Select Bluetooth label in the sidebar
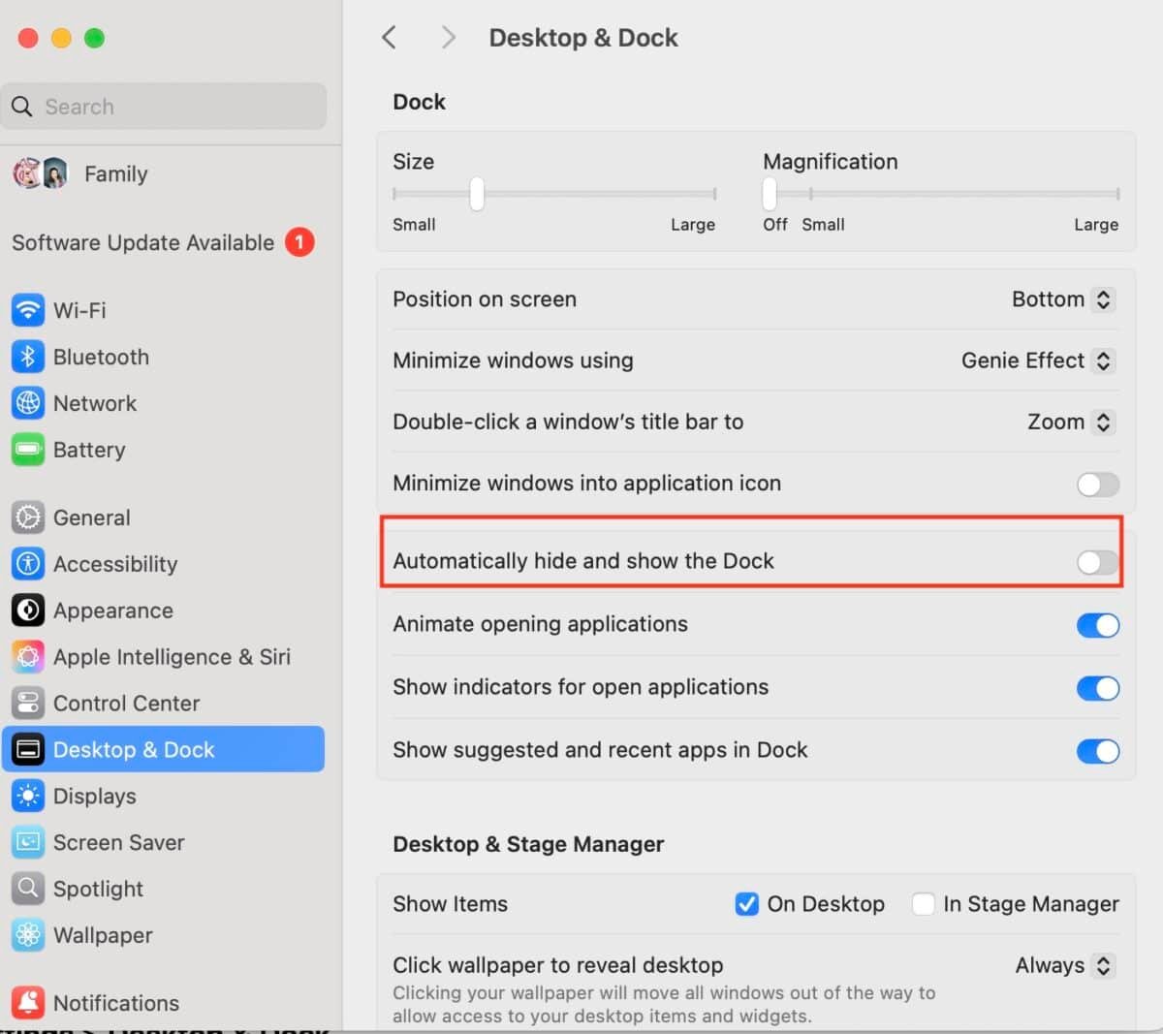Viewport: 1163px width, 1034px height. click(x=101, y=357)
